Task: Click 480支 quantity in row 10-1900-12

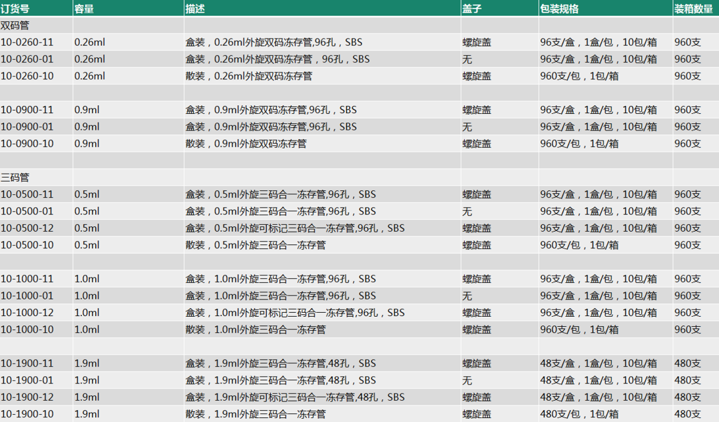Action: (687, 397)
